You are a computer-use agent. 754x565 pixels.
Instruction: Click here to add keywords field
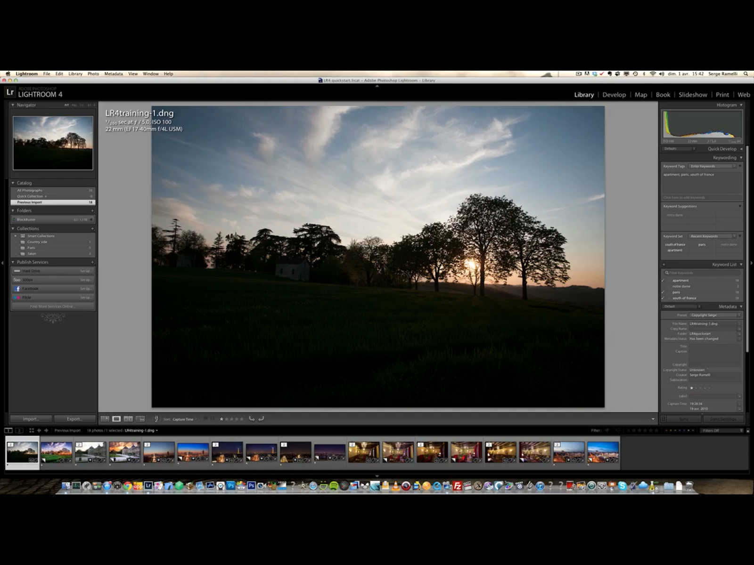pyautogui.click(x=702, y=198)
